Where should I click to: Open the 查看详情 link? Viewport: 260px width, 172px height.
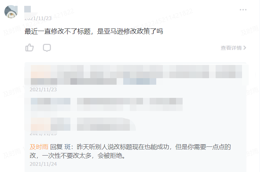(231, 48)
